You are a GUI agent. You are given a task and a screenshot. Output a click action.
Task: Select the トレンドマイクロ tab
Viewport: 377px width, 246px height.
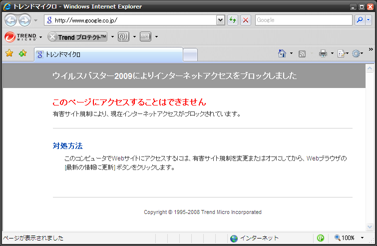tap(109, 54)
